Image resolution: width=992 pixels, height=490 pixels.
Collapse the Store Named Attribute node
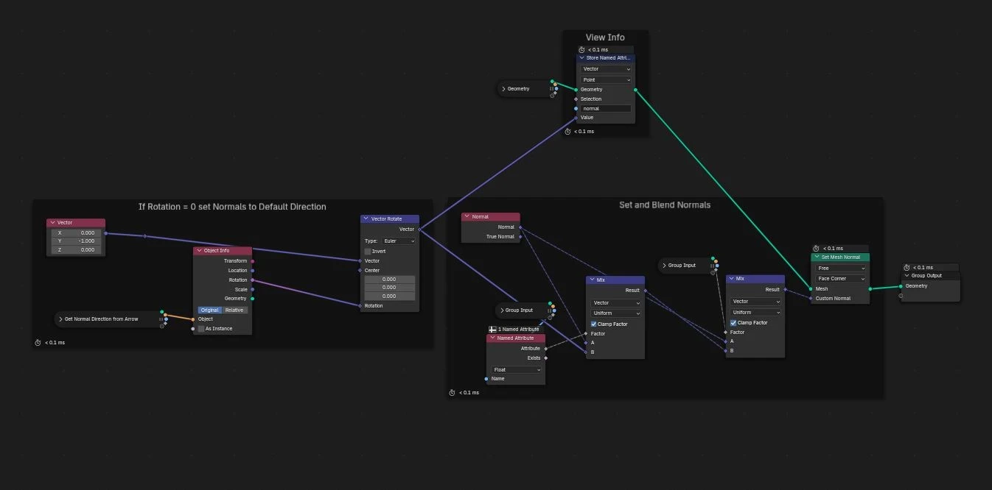[582, 58]
